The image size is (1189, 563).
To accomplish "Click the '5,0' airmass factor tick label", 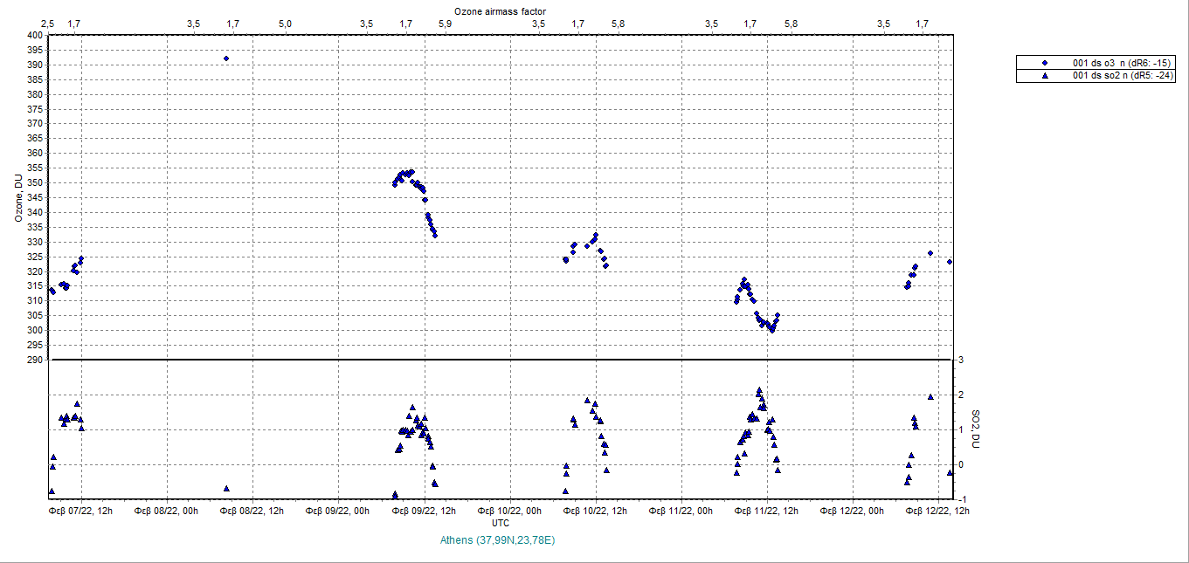I will click(x=286, y=24).
